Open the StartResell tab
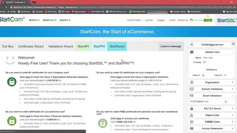The width and height of the screenshot is (237, 133). 117,47
